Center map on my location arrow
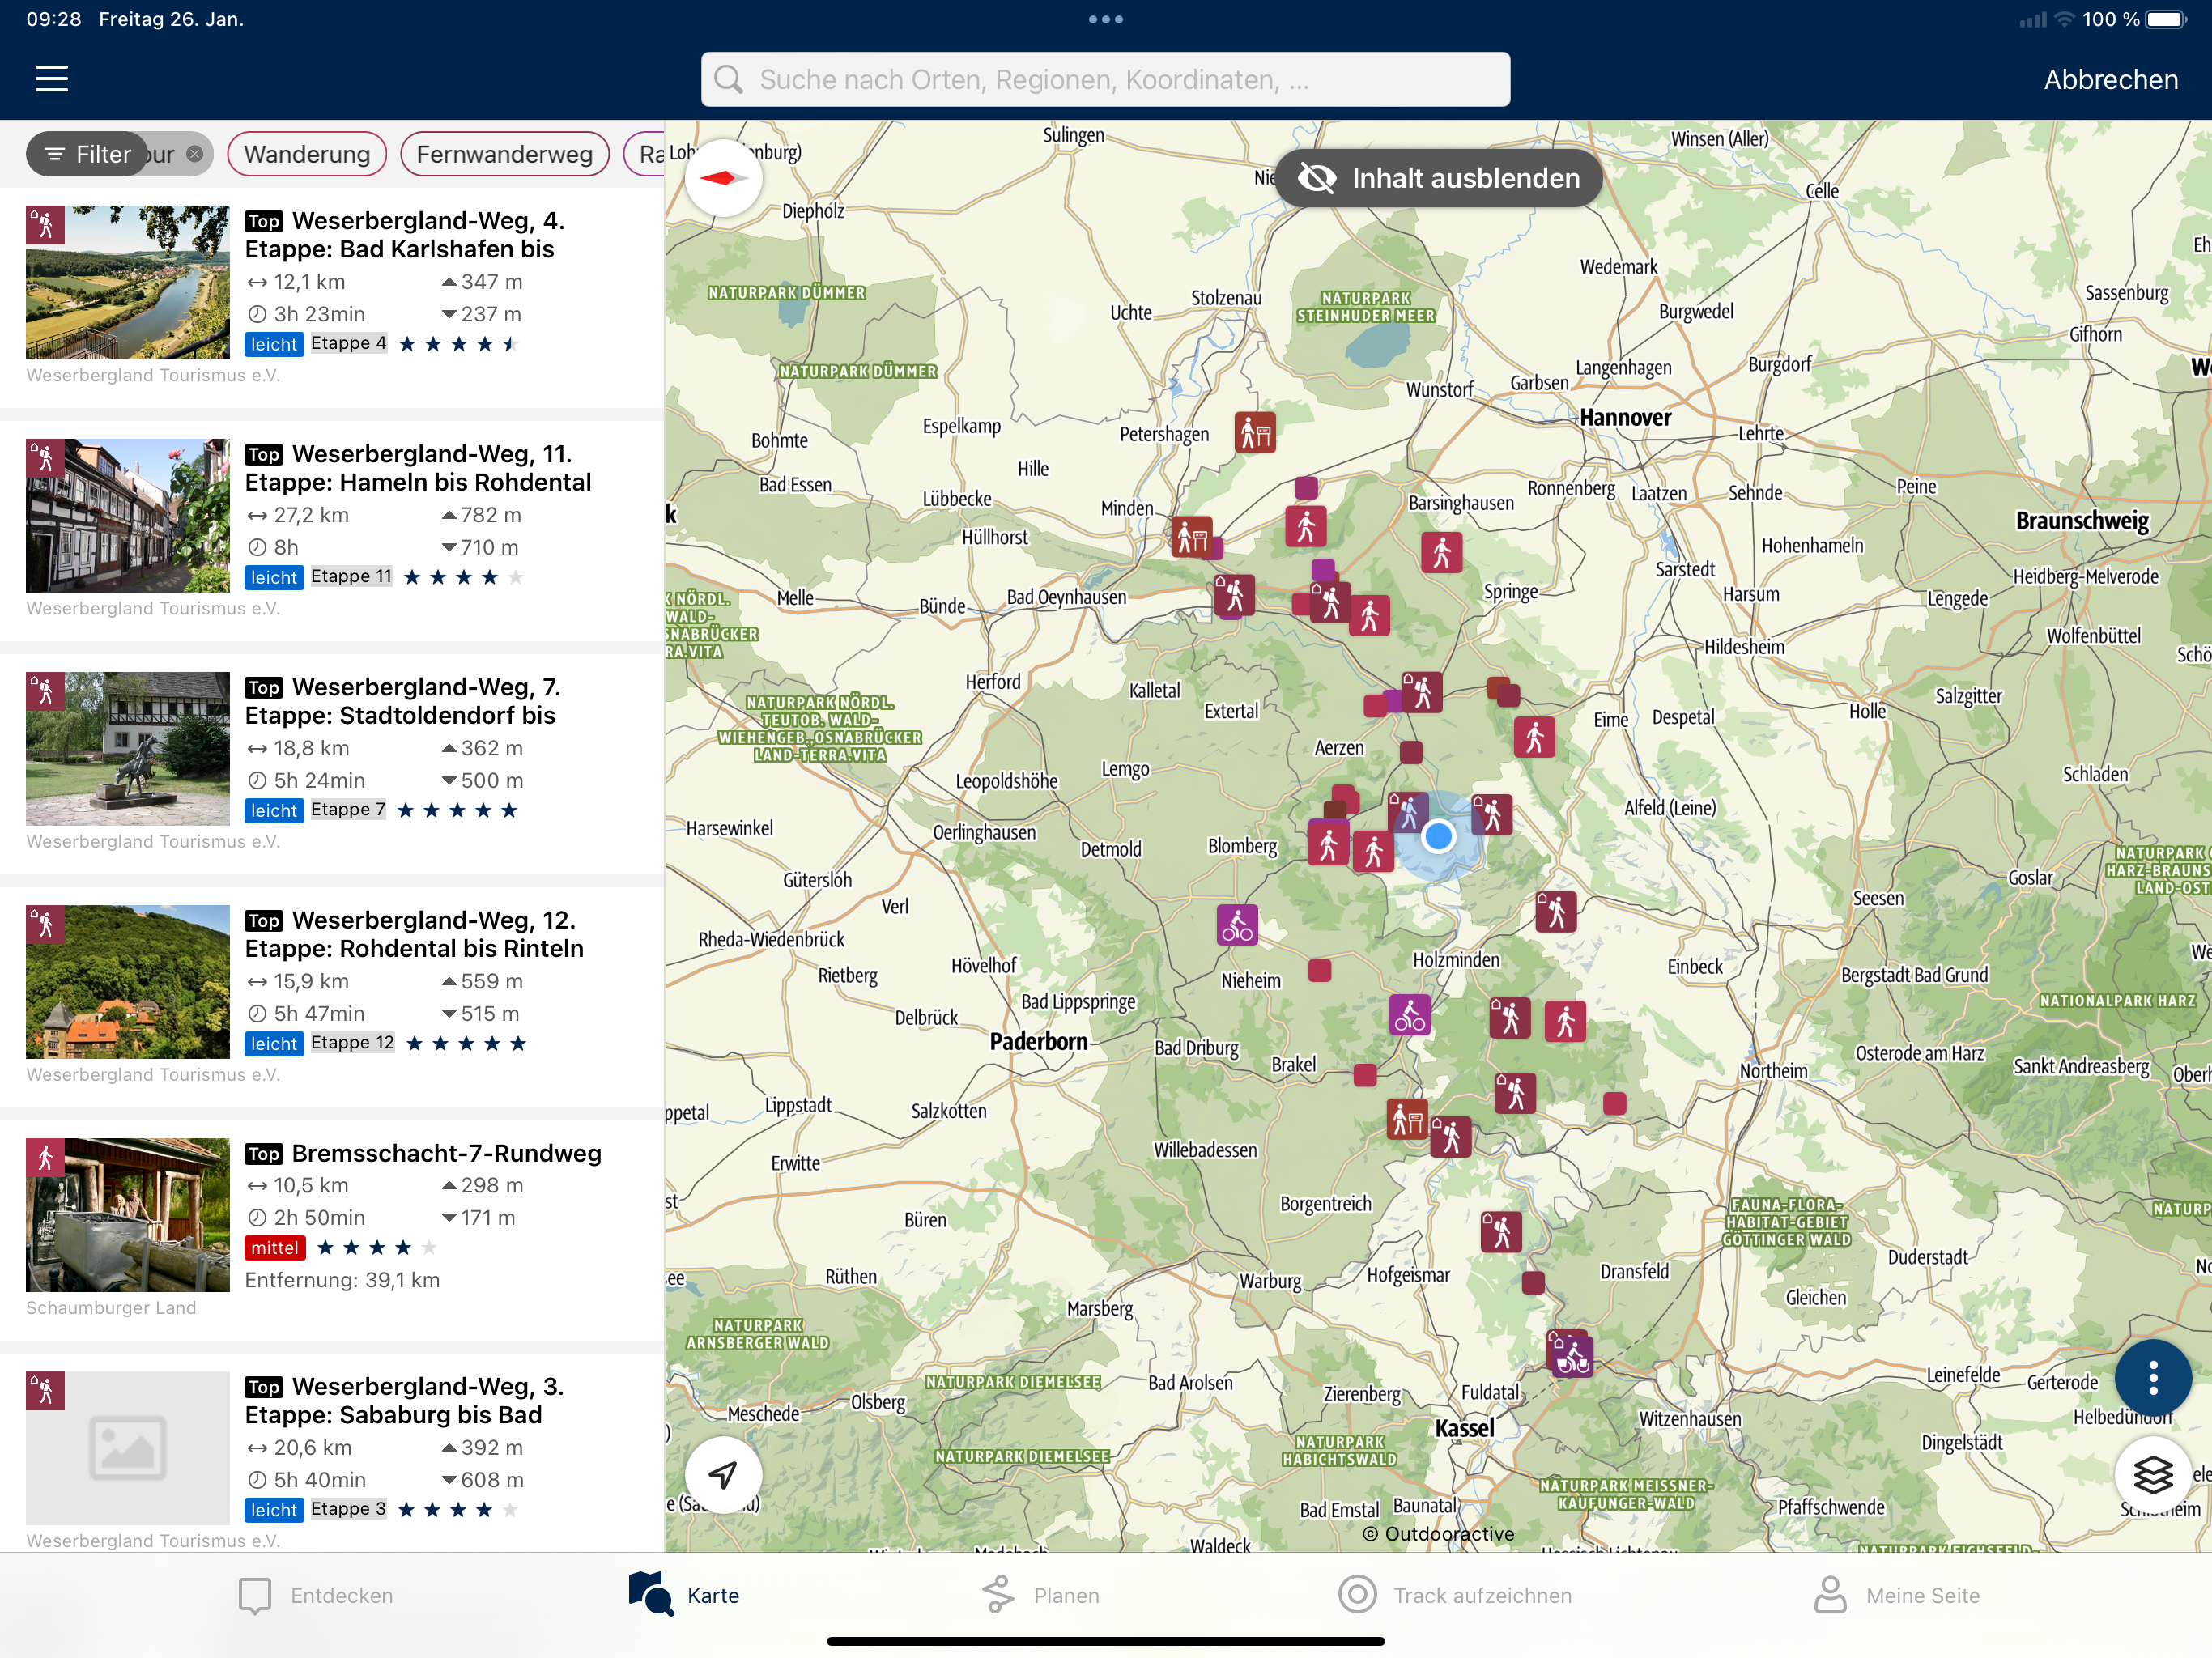The width and height of the screenshot is (2212, 1658). click(x=723, y=1474)
